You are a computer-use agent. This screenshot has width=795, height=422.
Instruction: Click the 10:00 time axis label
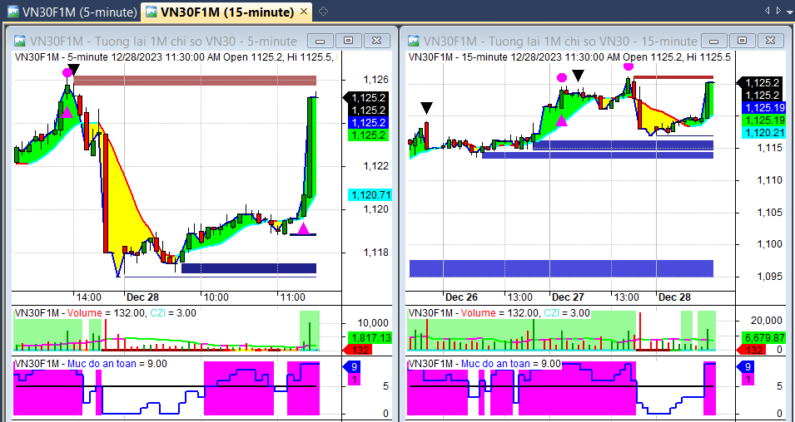pos(216,297)
